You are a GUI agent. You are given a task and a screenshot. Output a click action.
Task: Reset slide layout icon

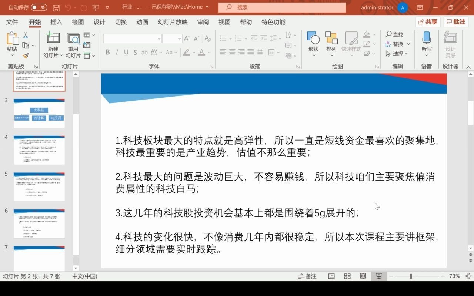click(87, 45)
